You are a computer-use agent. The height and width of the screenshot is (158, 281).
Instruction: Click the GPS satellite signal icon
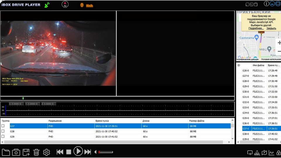pyautogui.click(x=47, y=5)
